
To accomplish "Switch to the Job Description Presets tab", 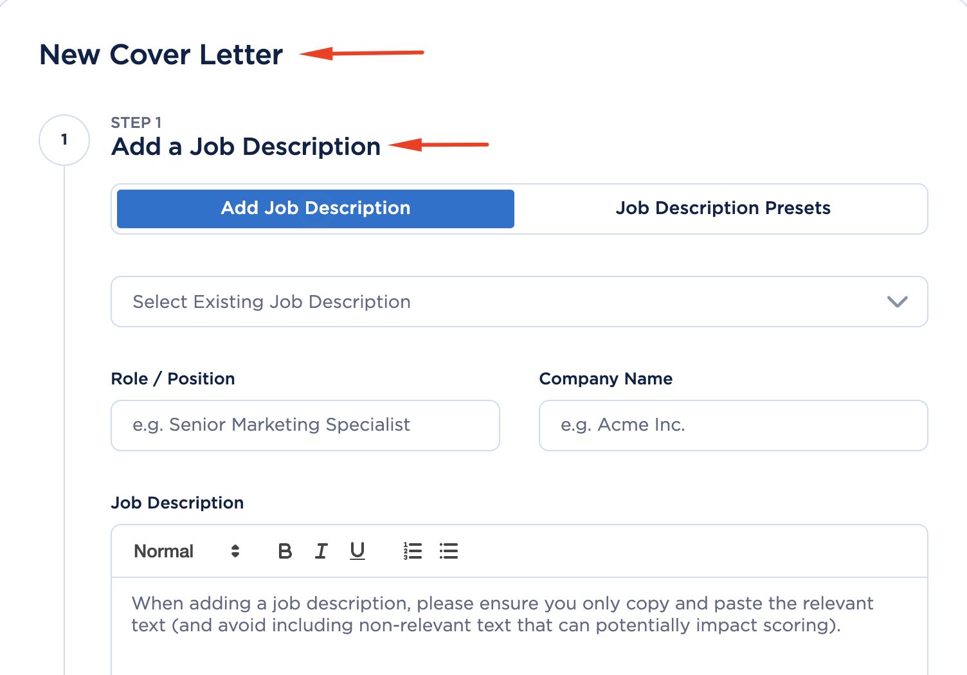I will pos(723,208).
